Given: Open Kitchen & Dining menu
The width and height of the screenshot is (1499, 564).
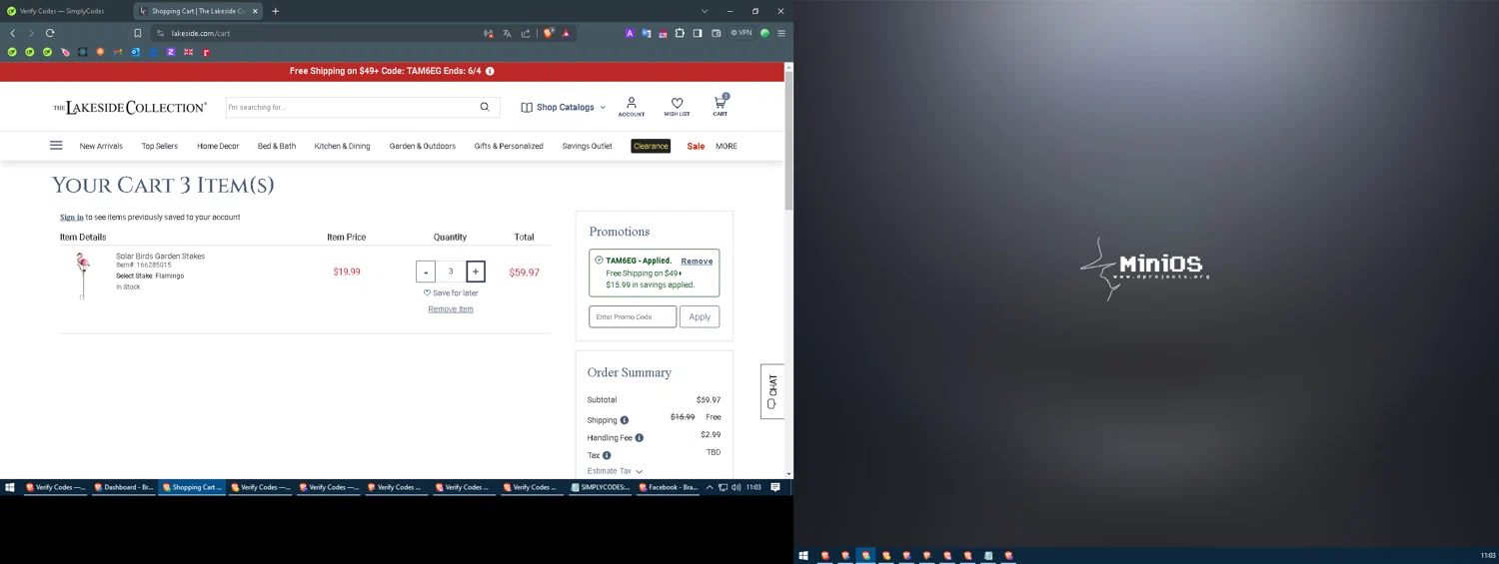Looking at the screenshot, I should [x=342, y=146].
